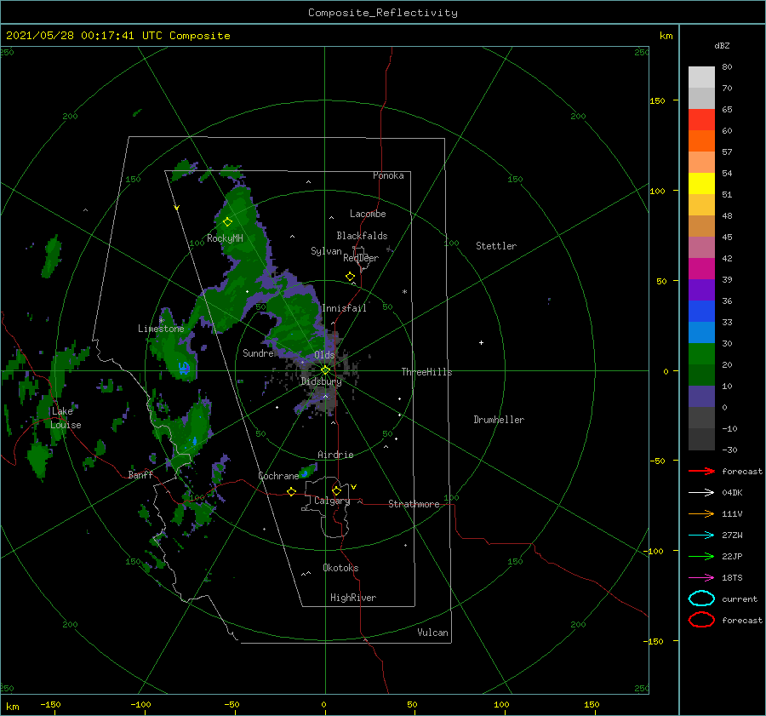Click the yellow diamond marker near RockyMH

[227, 222]
